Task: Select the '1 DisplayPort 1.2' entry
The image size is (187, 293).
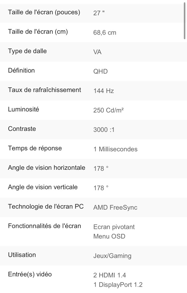Action: (x=118, y=285)
